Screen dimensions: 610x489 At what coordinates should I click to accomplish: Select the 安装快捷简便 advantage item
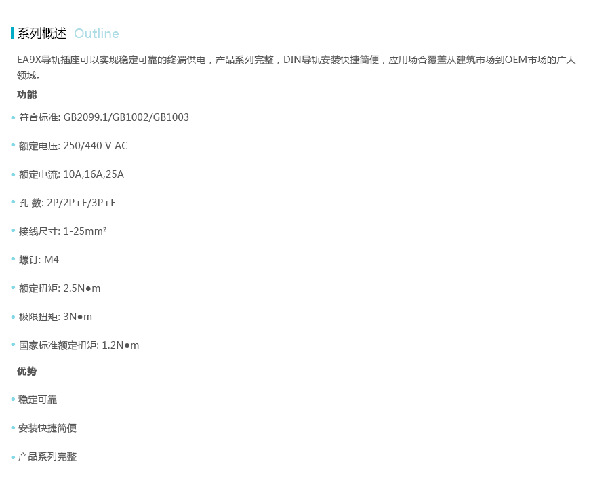(x=47, y=428)
